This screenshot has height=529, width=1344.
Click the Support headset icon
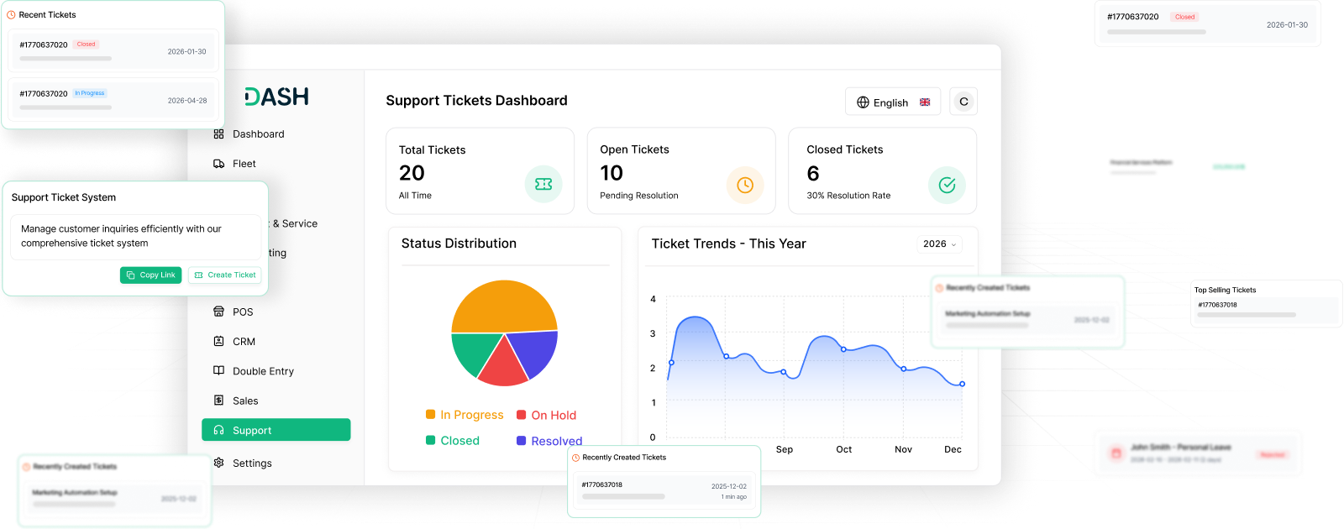(218, 430)
